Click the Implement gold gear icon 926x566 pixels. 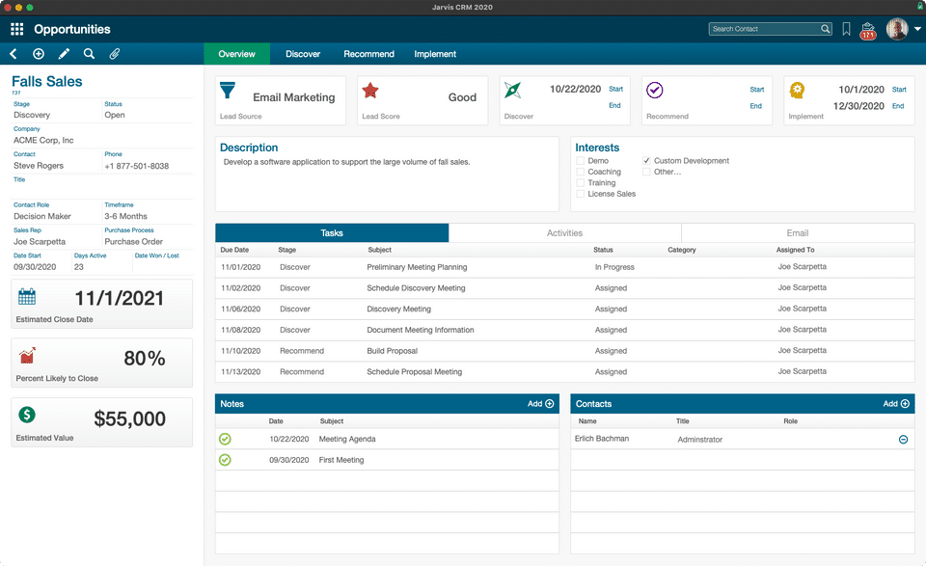point(798,91)
